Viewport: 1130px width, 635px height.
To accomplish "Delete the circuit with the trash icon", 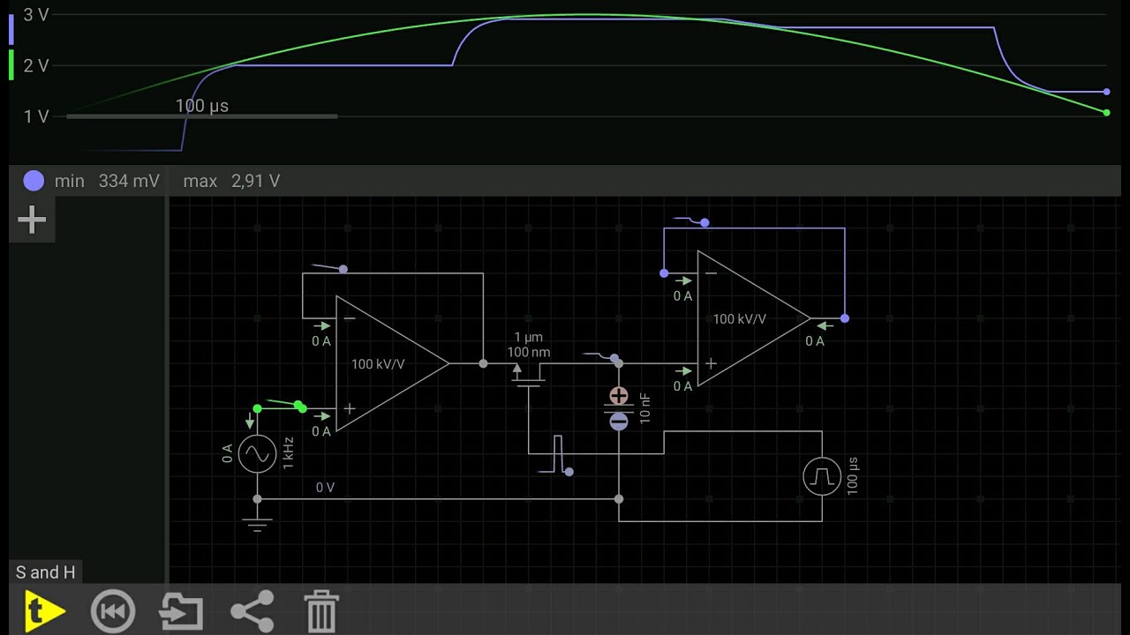I will point(321,611).
